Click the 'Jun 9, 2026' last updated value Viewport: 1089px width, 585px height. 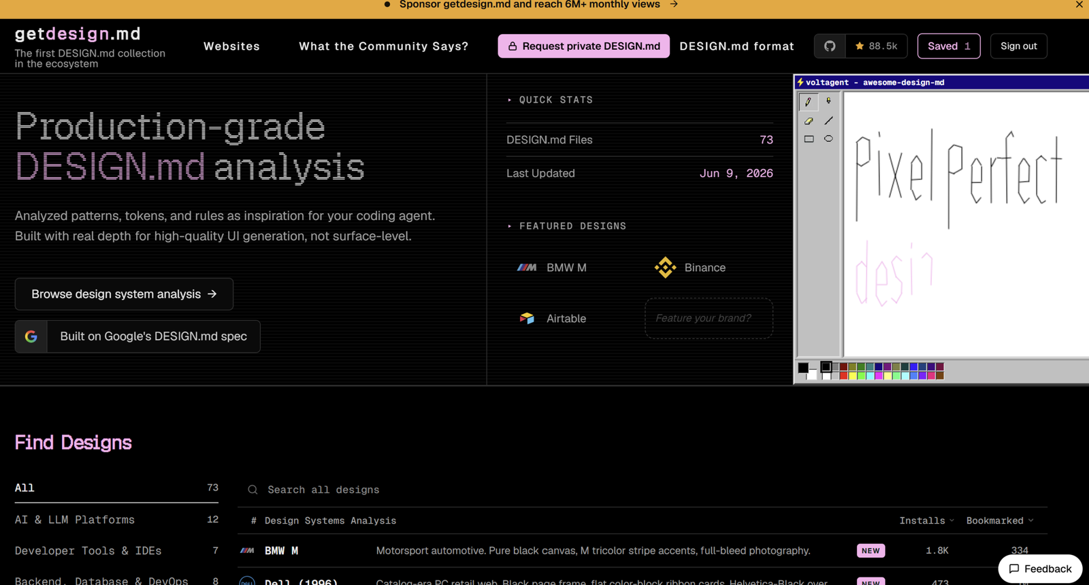coord(736,173)
